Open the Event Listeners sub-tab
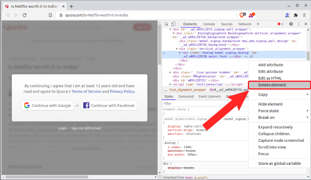Screen dimensions: 311x180 [210, 96]
